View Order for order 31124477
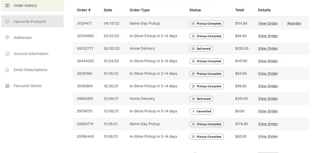Screen dimensions: 312x153 pyautogui.click(x=268, y=23)
